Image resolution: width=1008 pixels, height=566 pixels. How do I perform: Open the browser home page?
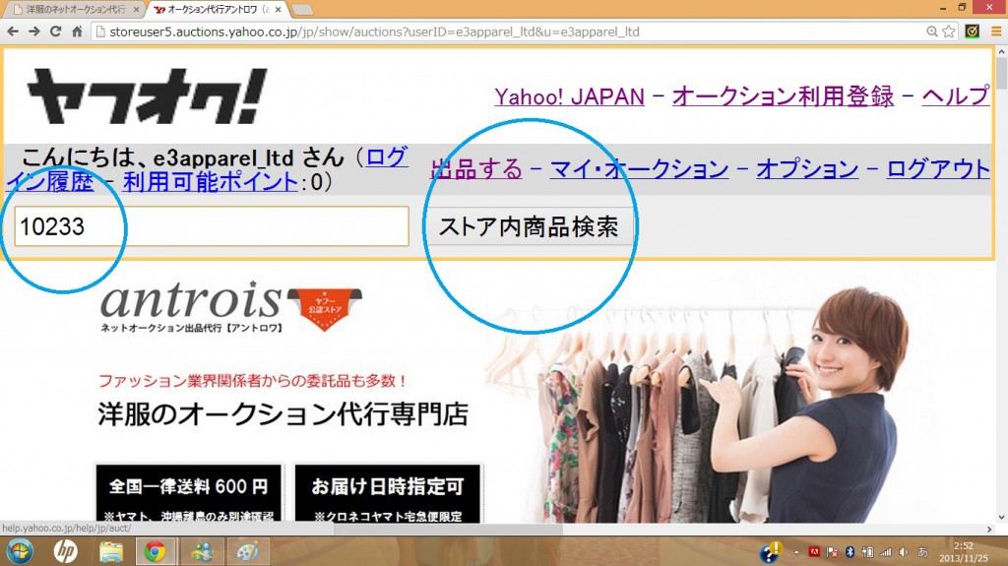click(77, 31)
